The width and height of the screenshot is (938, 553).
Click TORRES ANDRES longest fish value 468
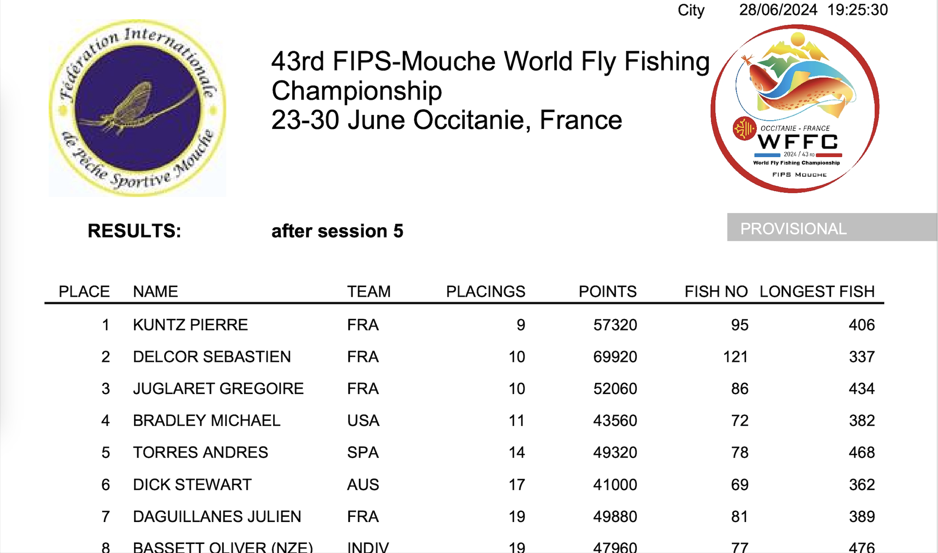click(862, 453)
